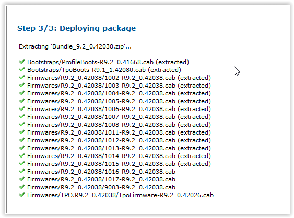
Task: Click green check next to 1008-R9.2_0.42038.cab
Action: click(22, 124)
